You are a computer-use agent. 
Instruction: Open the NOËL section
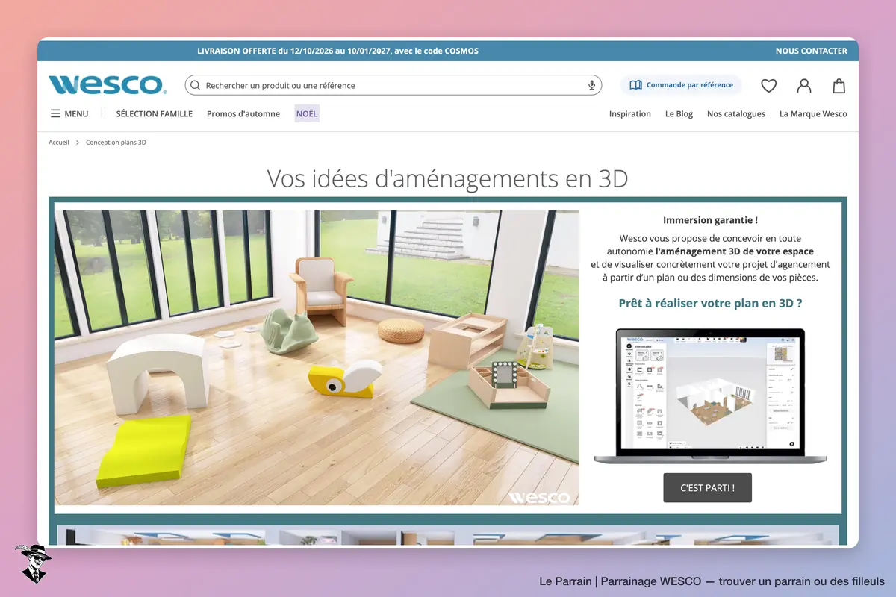(x=307, y=114)
